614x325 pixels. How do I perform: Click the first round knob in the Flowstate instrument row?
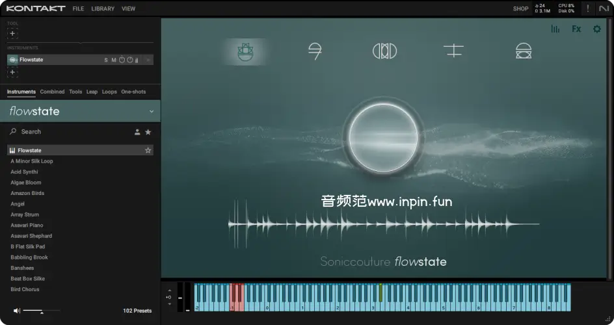[122, 60]
